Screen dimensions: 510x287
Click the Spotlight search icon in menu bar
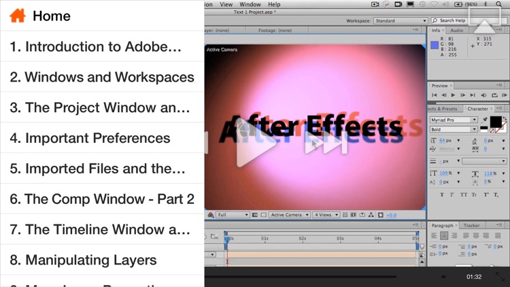(x=498, y=4)
